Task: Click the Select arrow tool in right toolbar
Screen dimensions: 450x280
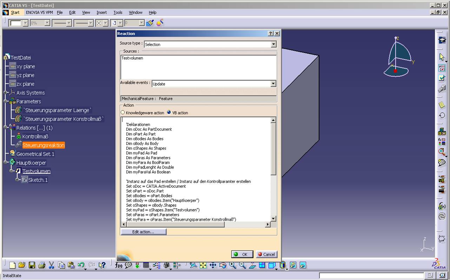Action: tap(442, 57)
